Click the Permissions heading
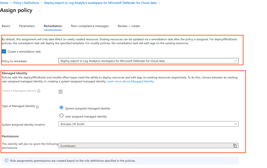This screenshot has height=168, width=267. coord(10,136)
